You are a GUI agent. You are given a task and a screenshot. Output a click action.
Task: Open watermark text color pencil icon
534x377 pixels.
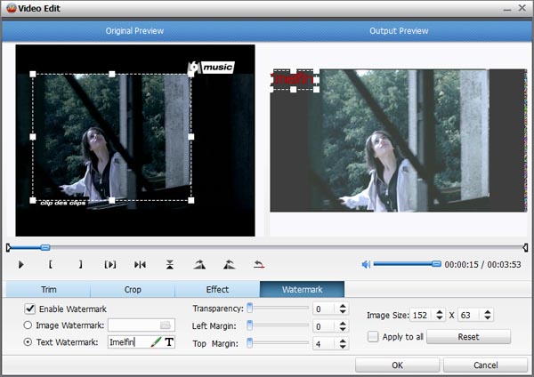point(156,341)
